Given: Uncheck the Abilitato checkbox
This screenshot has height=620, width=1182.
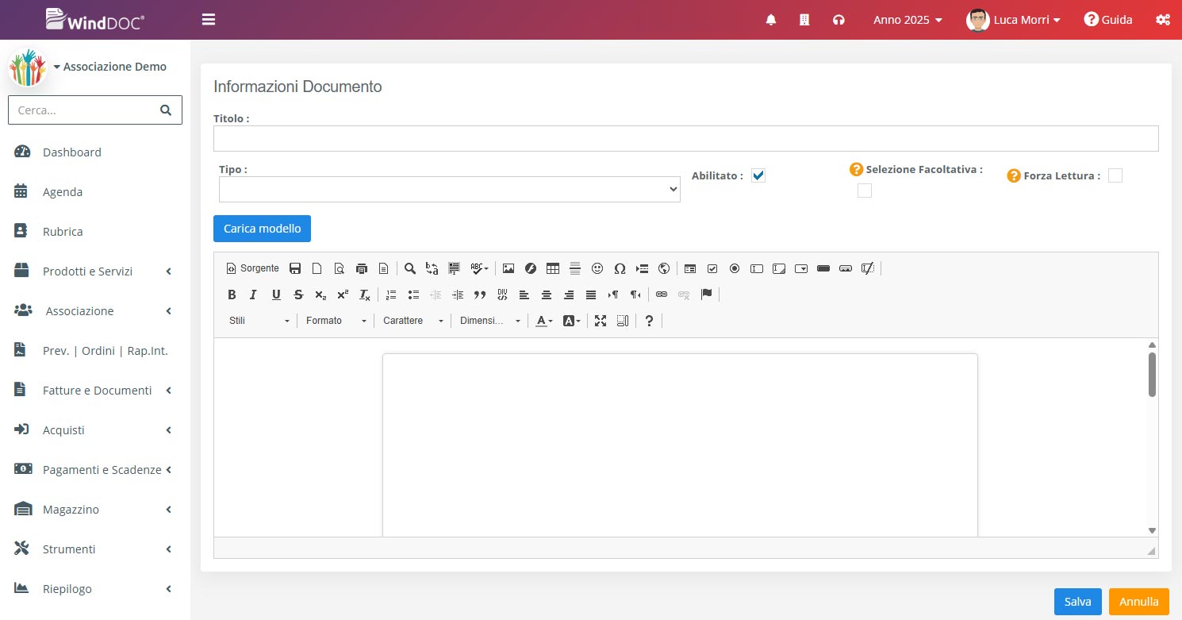Looking at the screenshot, I should (x=758, y=175).
